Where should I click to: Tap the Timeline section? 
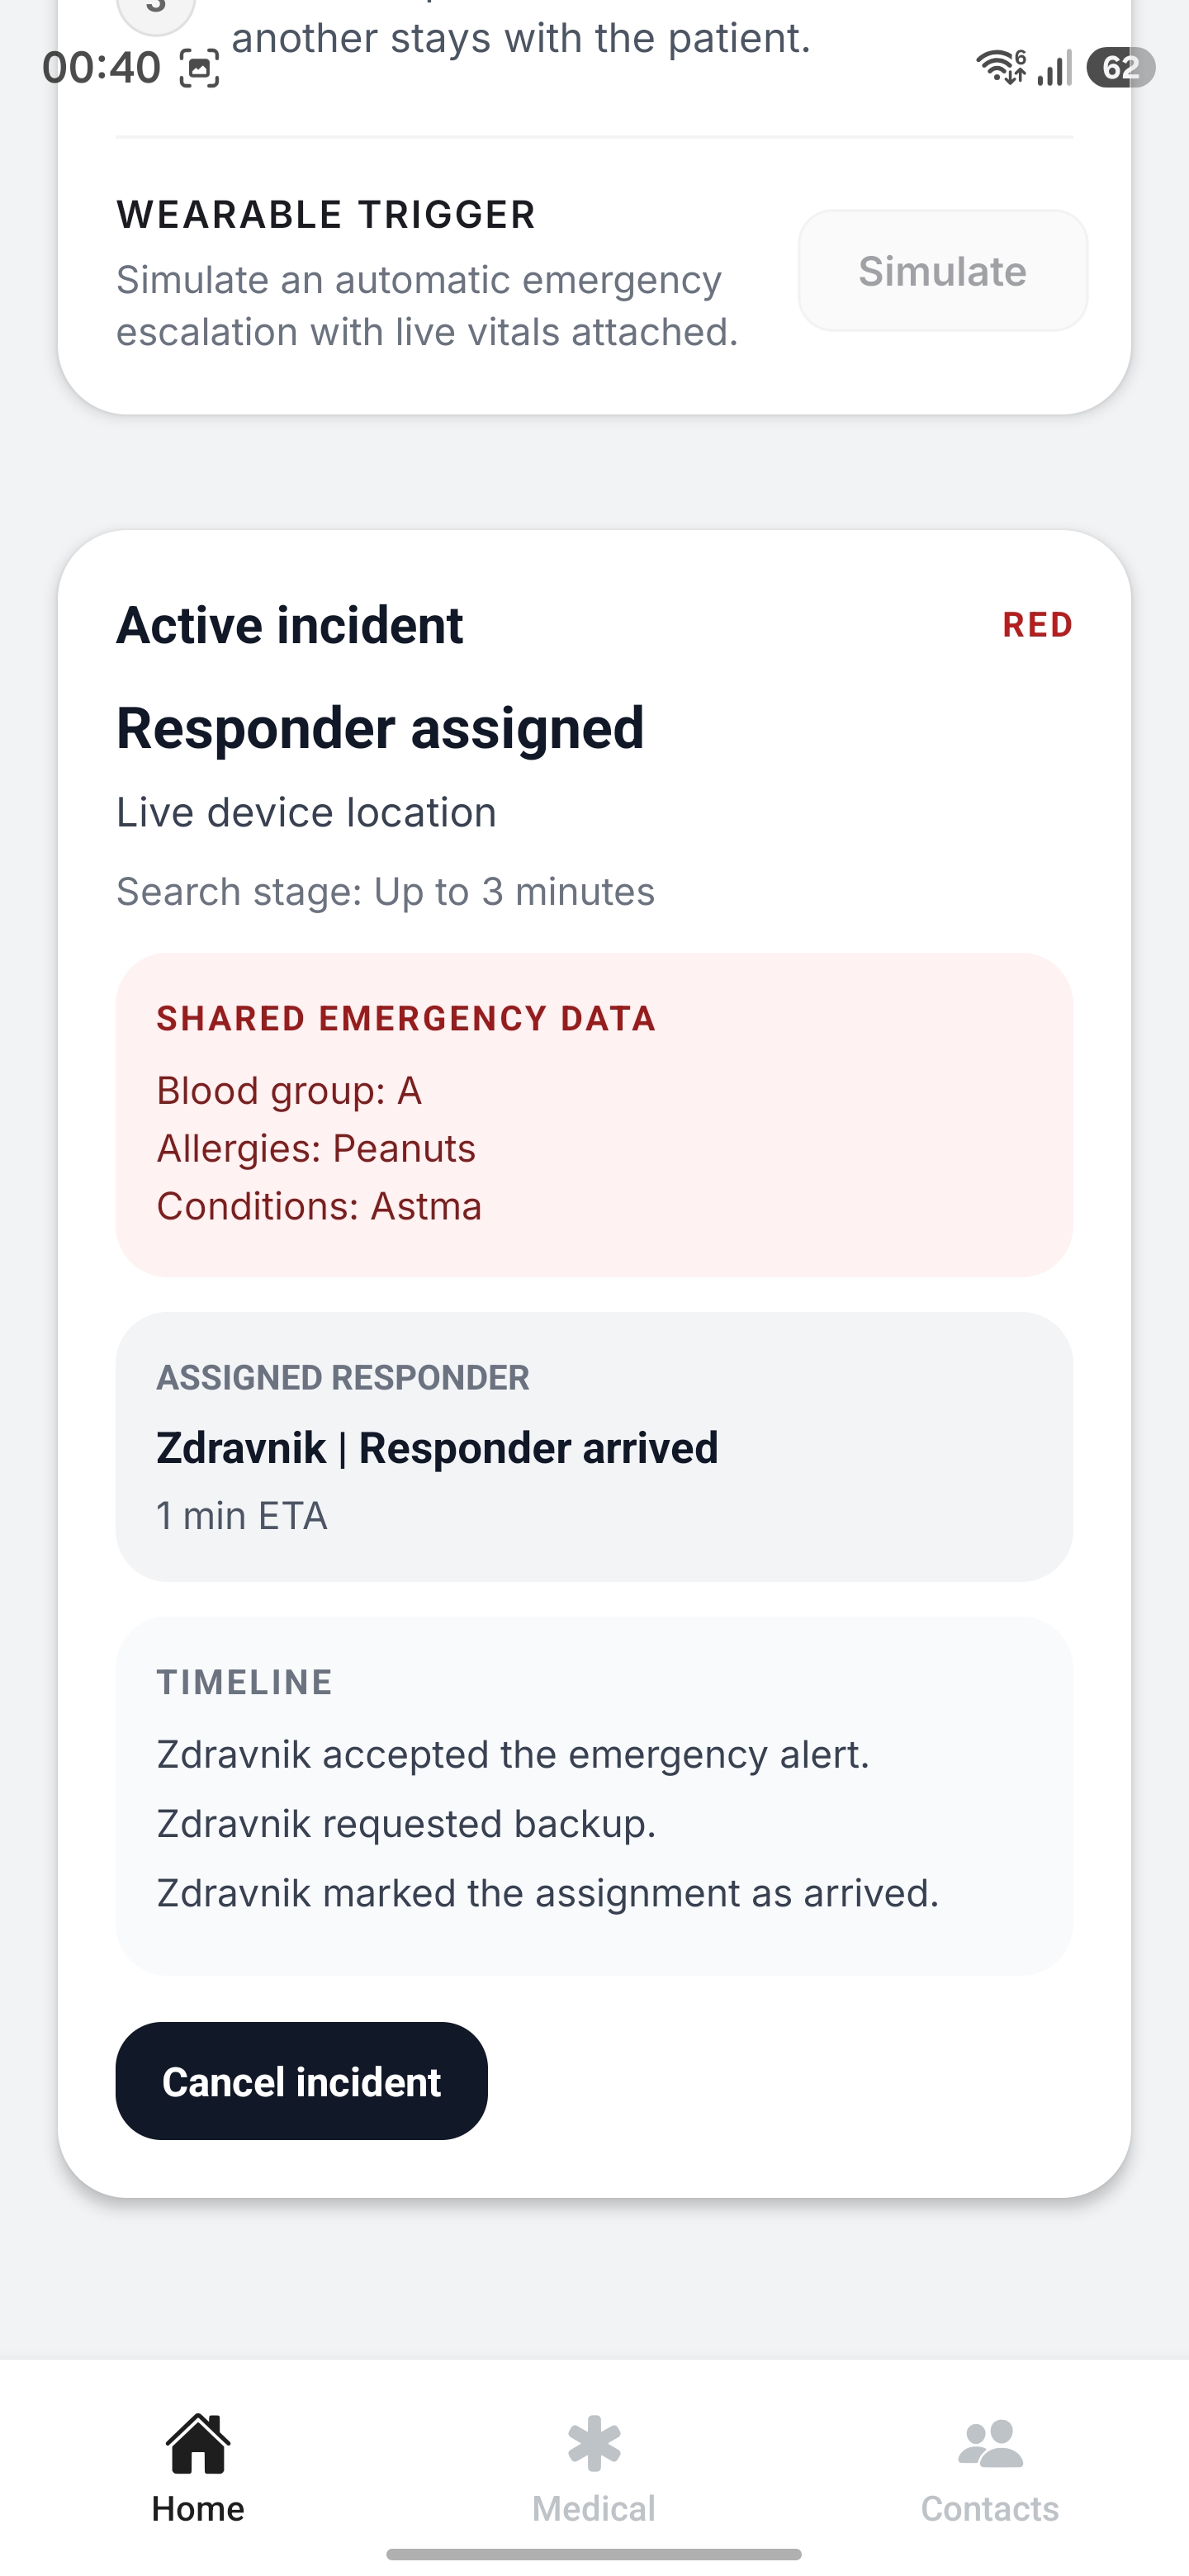594,1795
